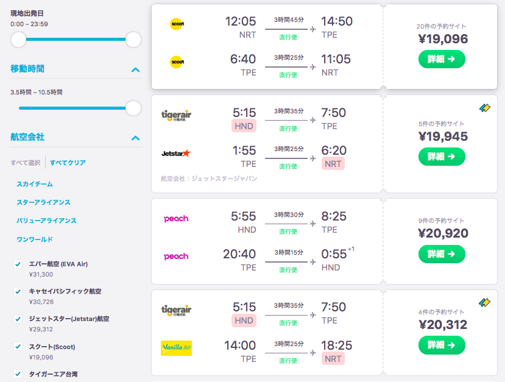The height and width of the screenshot is (382, 505).
Task: Open 詳細 for the ¥19,096 Scoot fare
Action: 442,59
